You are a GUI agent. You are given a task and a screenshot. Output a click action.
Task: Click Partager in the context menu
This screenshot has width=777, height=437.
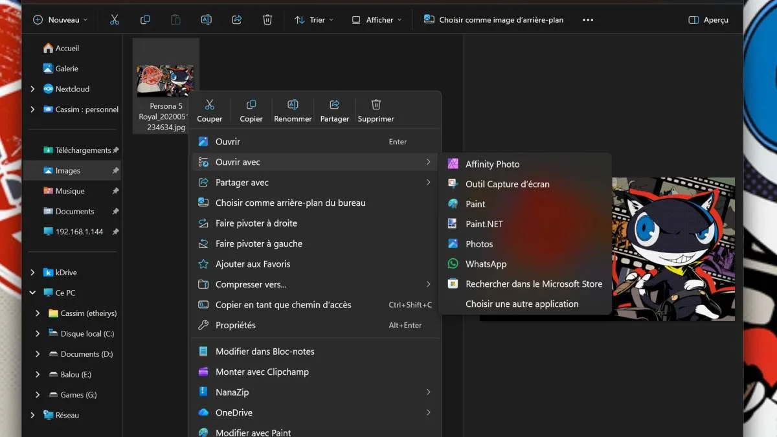click(x=335, y=111)
